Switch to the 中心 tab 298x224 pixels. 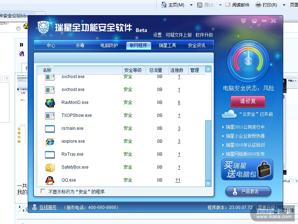pos(51,46)
